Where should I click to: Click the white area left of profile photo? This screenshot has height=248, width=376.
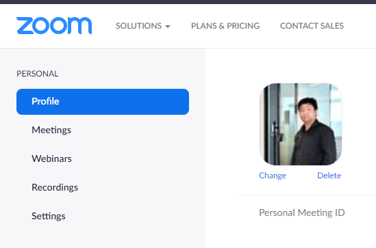pyautogui.click(x=232, y=124)
